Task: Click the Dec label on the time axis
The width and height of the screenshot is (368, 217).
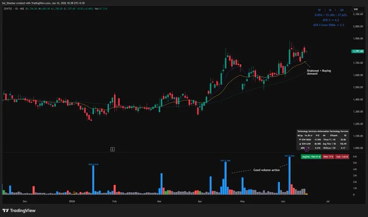Action: click(25, 201)
